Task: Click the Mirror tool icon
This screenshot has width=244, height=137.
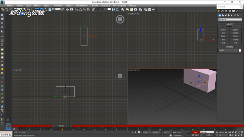Action: point(113,9)
